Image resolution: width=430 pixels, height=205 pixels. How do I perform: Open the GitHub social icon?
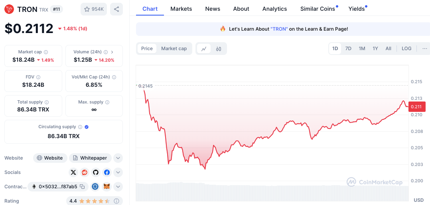(x=96, y=172)
